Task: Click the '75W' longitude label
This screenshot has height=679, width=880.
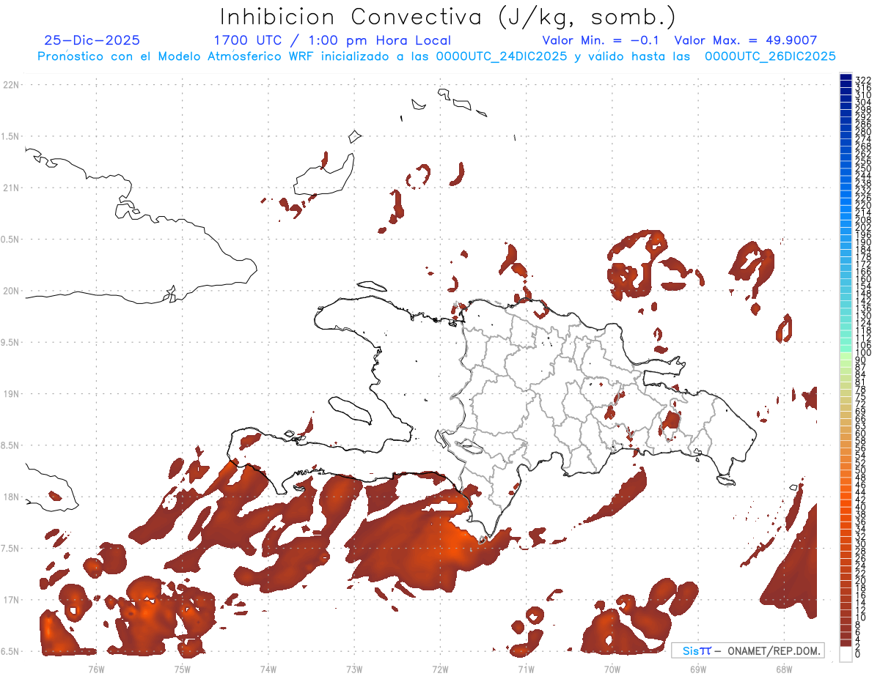Action: coord(182,669)
